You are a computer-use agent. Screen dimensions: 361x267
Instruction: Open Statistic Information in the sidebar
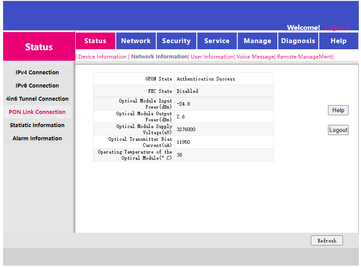point(37,125)
